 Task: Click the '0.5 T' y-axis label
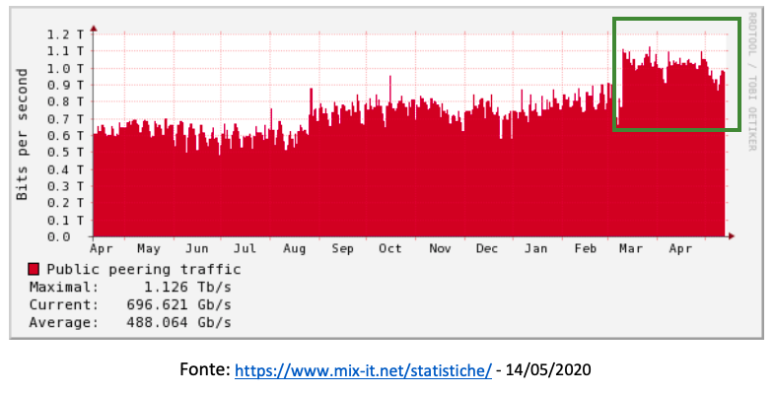(66, 153)
